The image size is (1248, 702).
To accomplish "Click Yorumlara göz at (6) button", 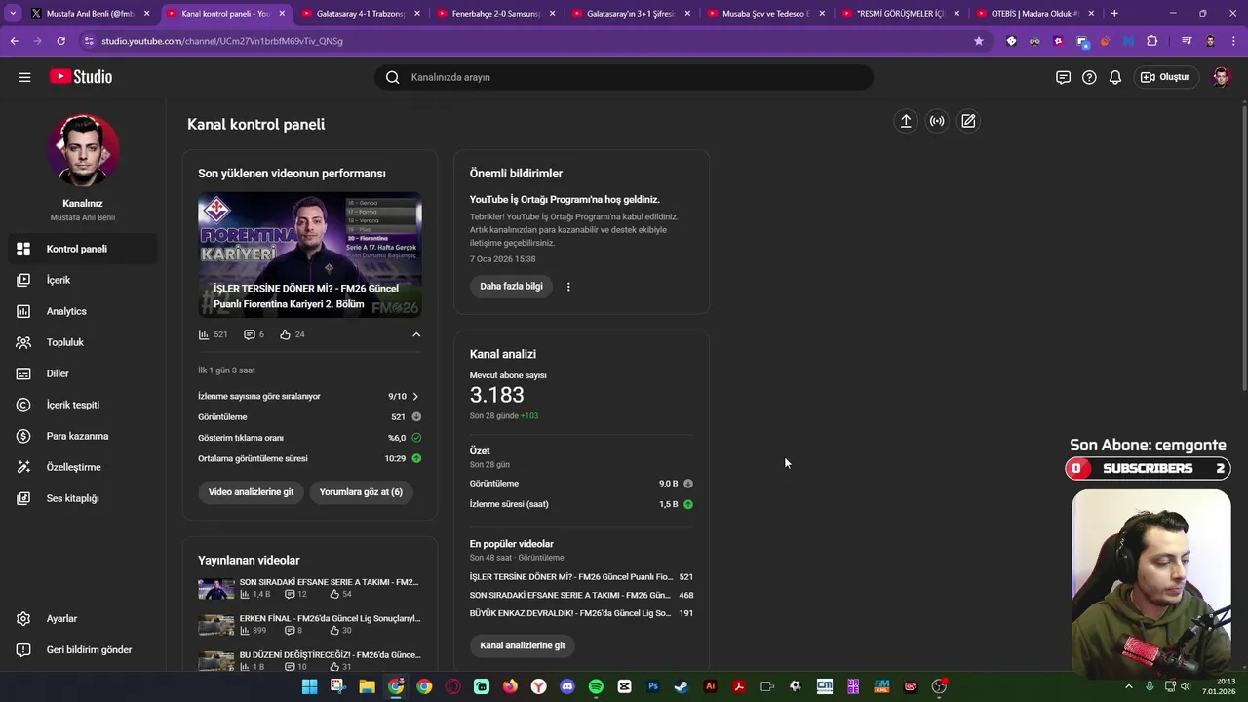I will [361, 492].
